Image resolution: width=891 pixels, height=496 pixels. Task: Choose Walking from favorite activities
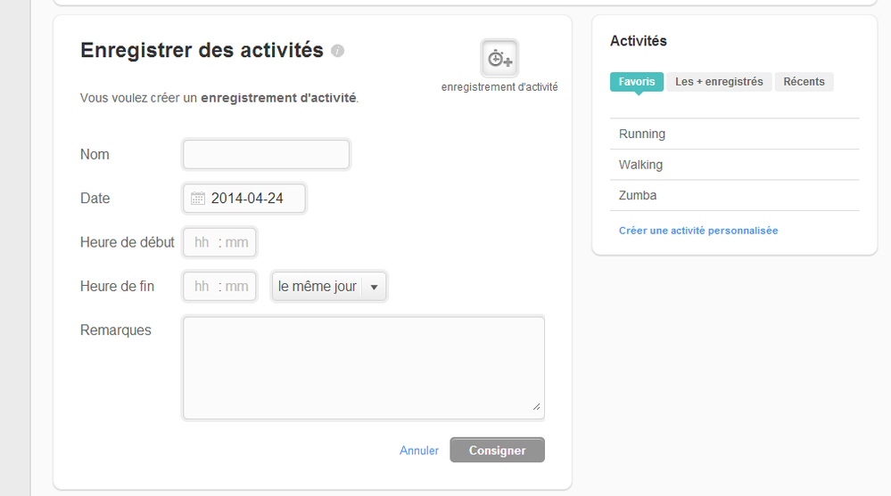tap(734, 165)
